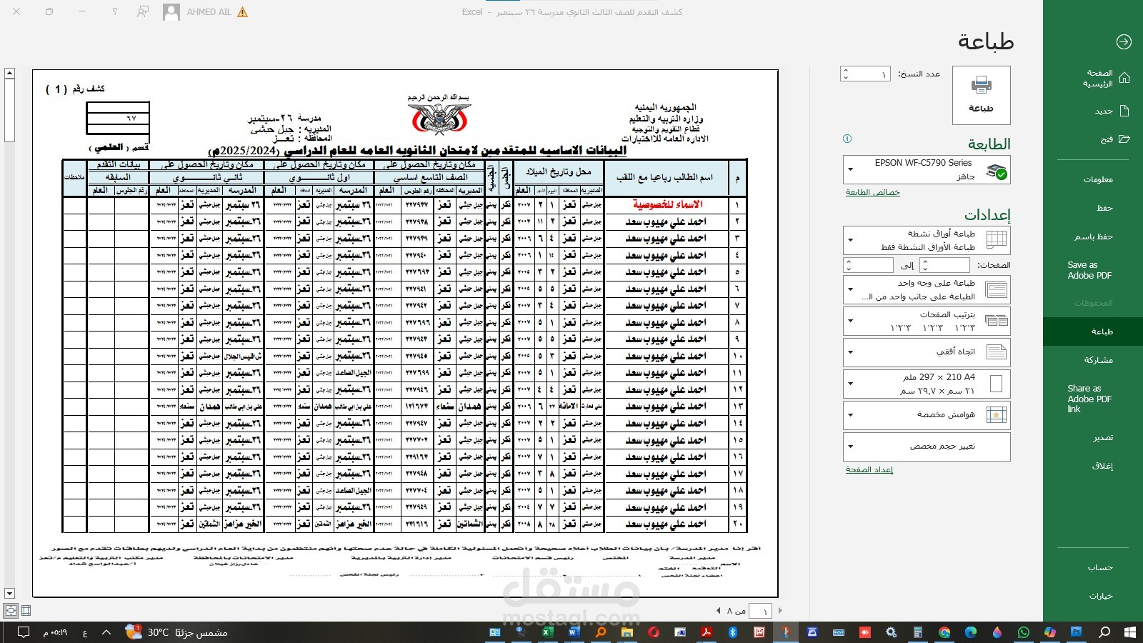
Task: Open the Settings gear taskbar icon
Action: pyautogui.click(x=892, y=632)
